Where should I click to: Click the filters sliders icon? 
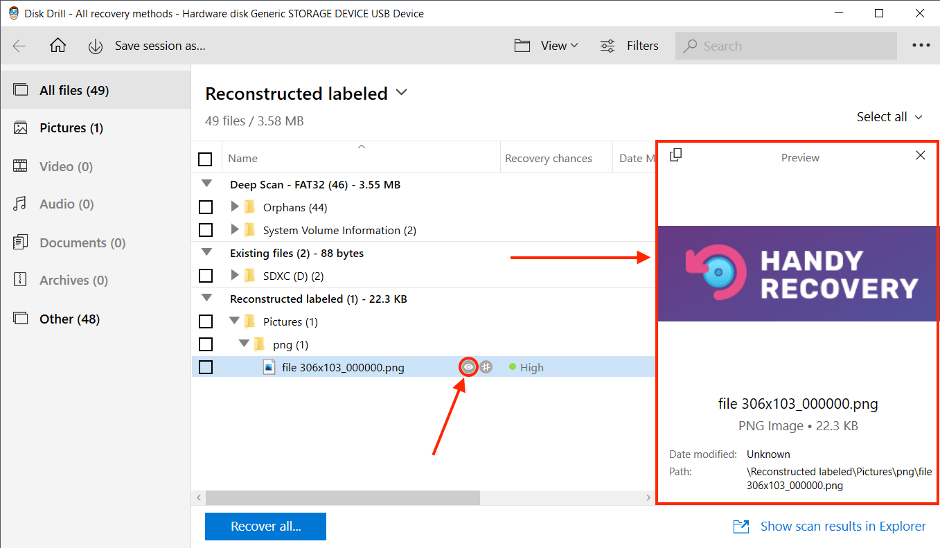pos(608,46)
